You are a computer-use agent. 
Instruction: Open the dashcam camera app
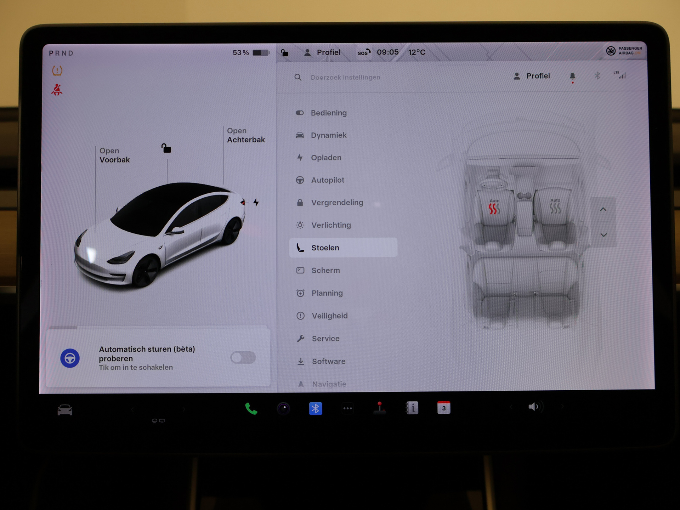click(x=283, y=409)
